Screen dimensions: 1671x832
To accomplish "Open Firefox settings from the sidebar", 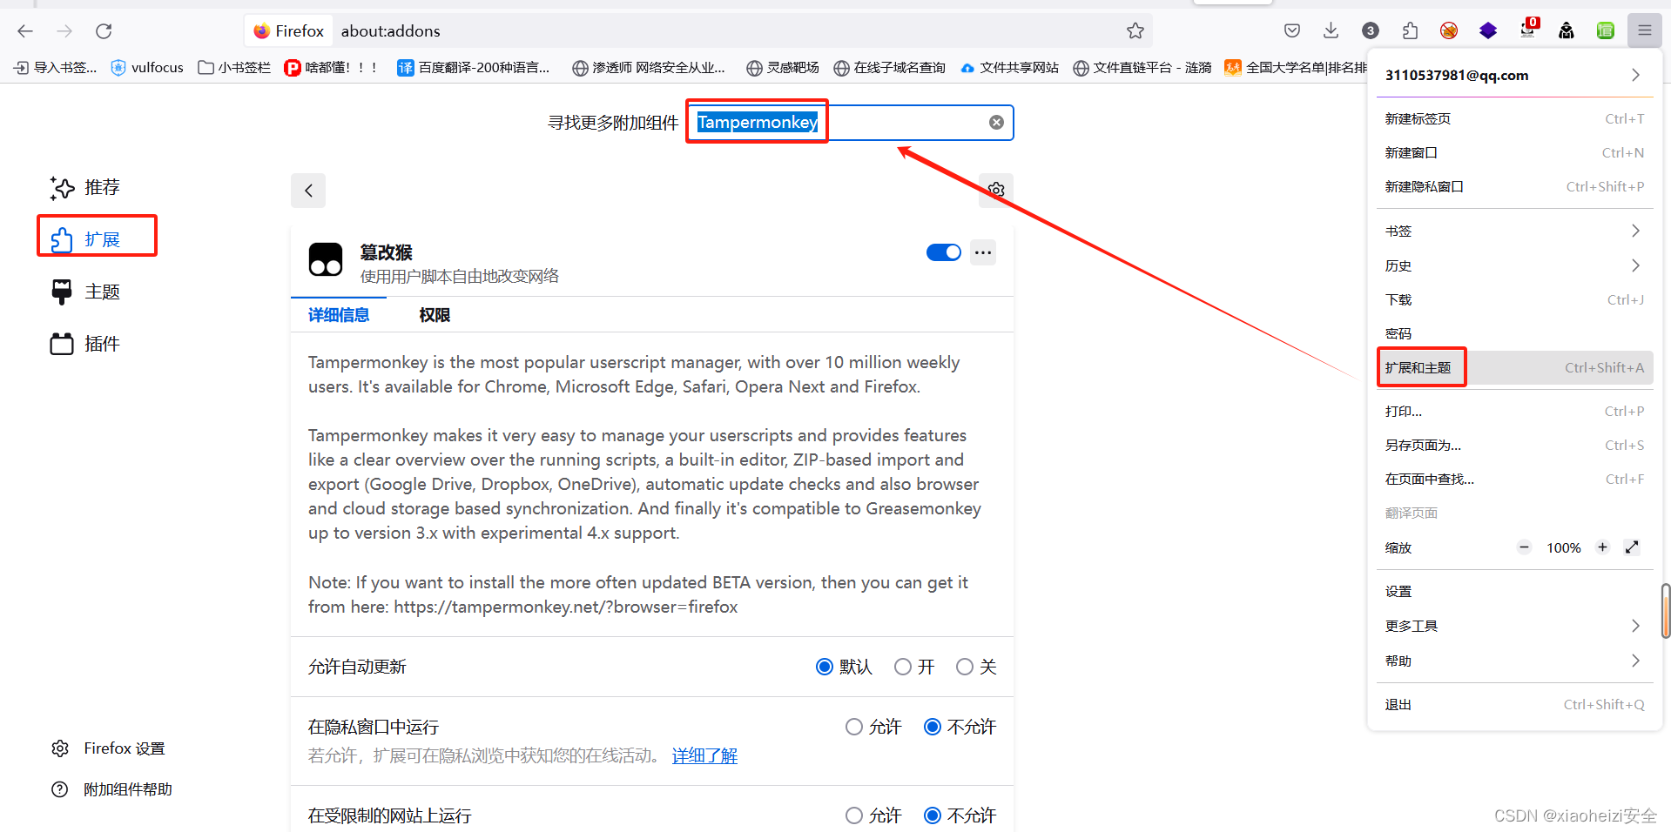I will pyautogui.click(x=108, y=748).
